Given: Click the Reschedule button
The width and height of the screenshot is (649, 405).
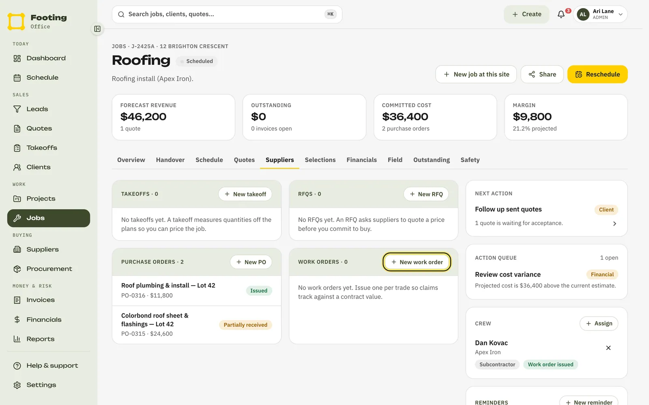Looking at the screenshot, I should pos(597,75).
